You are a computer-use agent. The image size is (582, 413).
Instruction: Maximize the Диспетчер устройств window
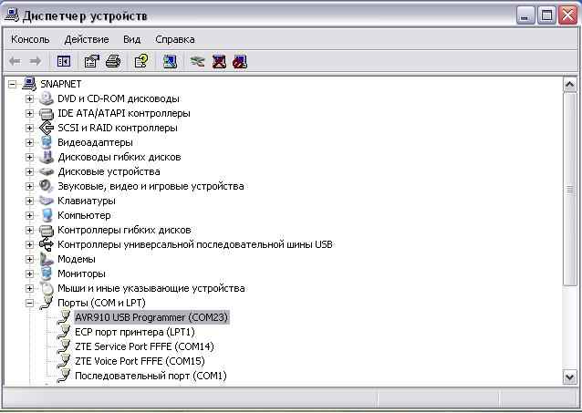[x=546, y=16]
